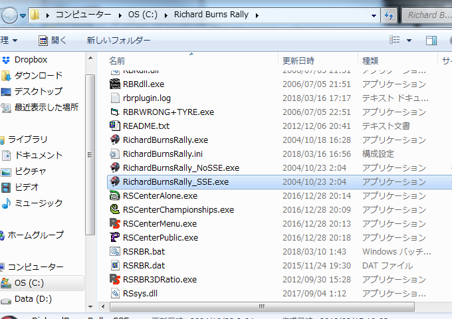Viewport: 452px width, 319px height.
Task: Click the RBRWRONG+TYRE.exe icon
Action: (x=115, y=112)
